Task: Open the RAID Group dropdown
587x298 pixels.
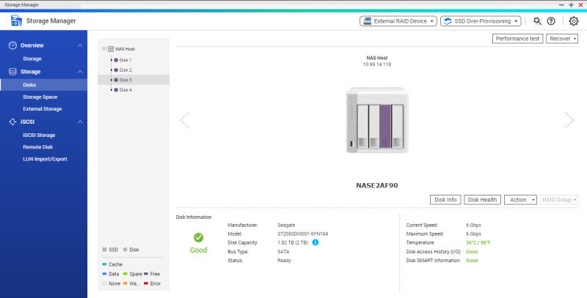Action: [x=559, y=200]
